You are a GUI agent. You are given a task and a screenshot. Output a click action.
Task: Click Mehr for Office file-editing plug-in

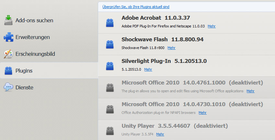(250, 91)
